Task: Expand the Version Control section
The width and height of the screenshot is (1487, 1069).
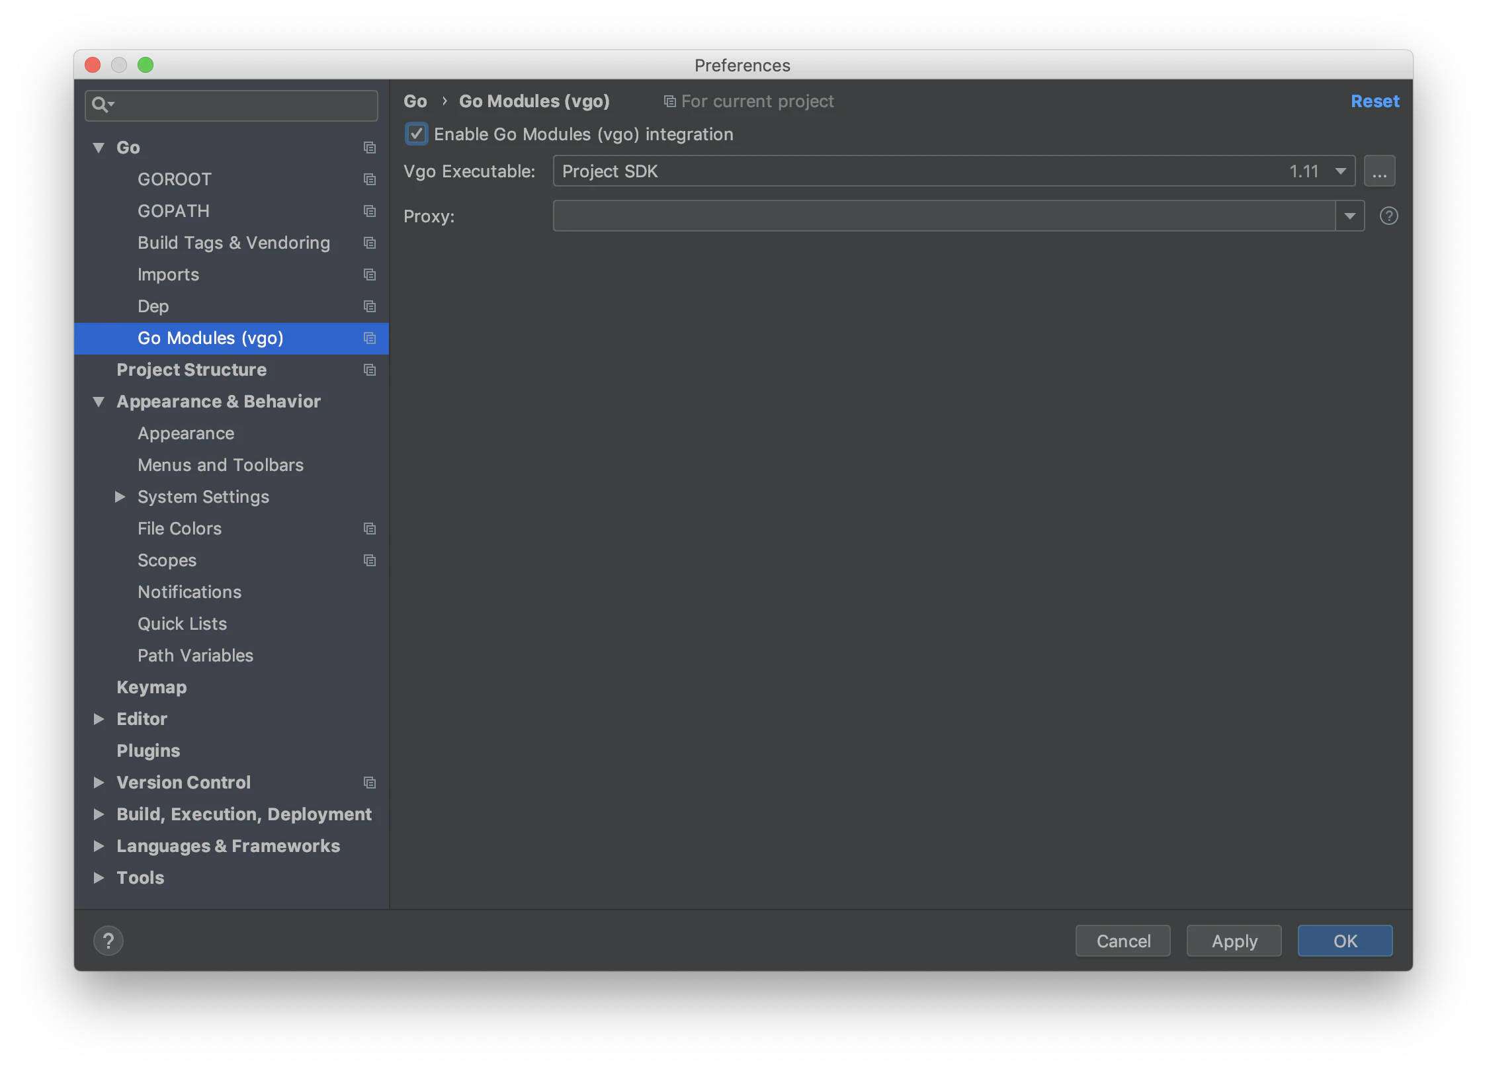Action: pyautogui.click(x=99, y=783)
